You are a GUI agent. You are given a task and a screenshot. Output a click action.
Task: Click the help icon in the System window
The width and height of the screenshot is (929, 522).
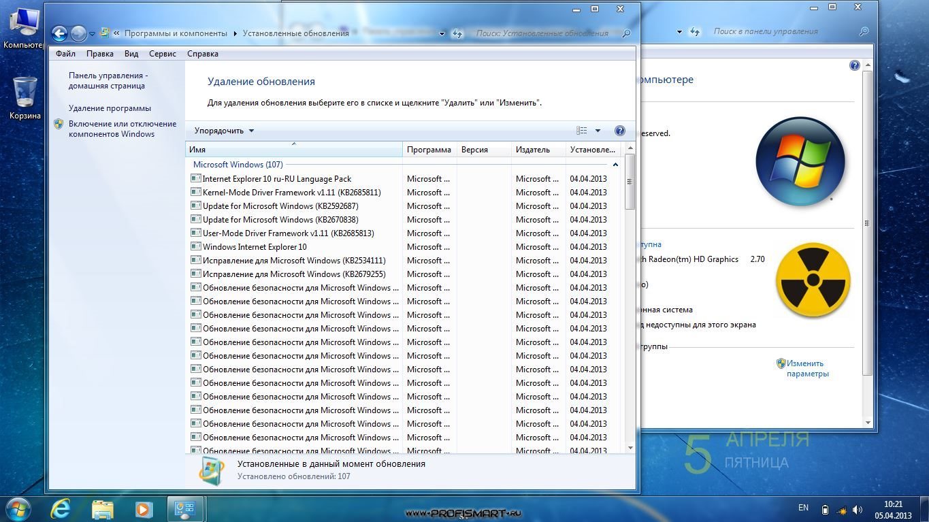pos(855,65)
